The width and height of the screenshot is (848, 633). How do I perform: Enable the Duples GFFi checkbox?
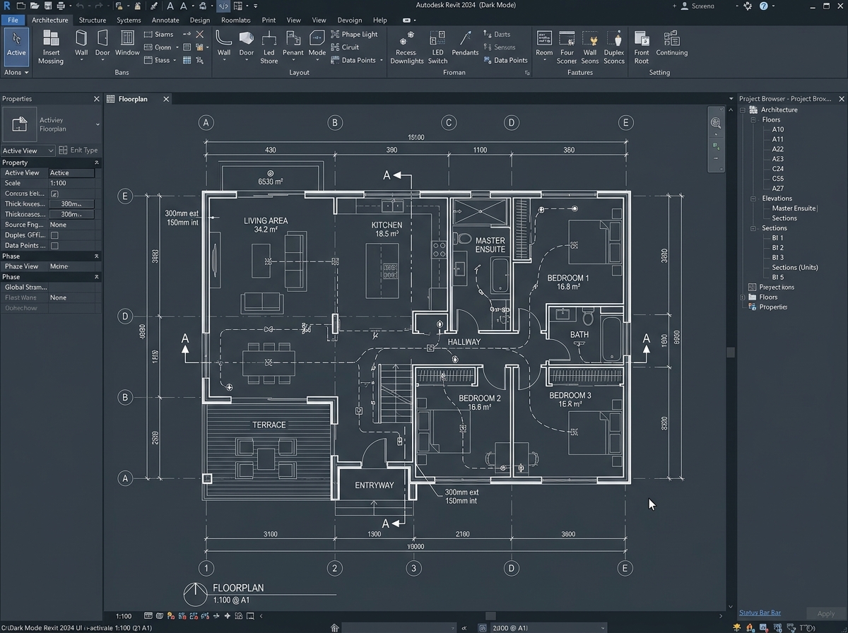[x=54, y=235]
